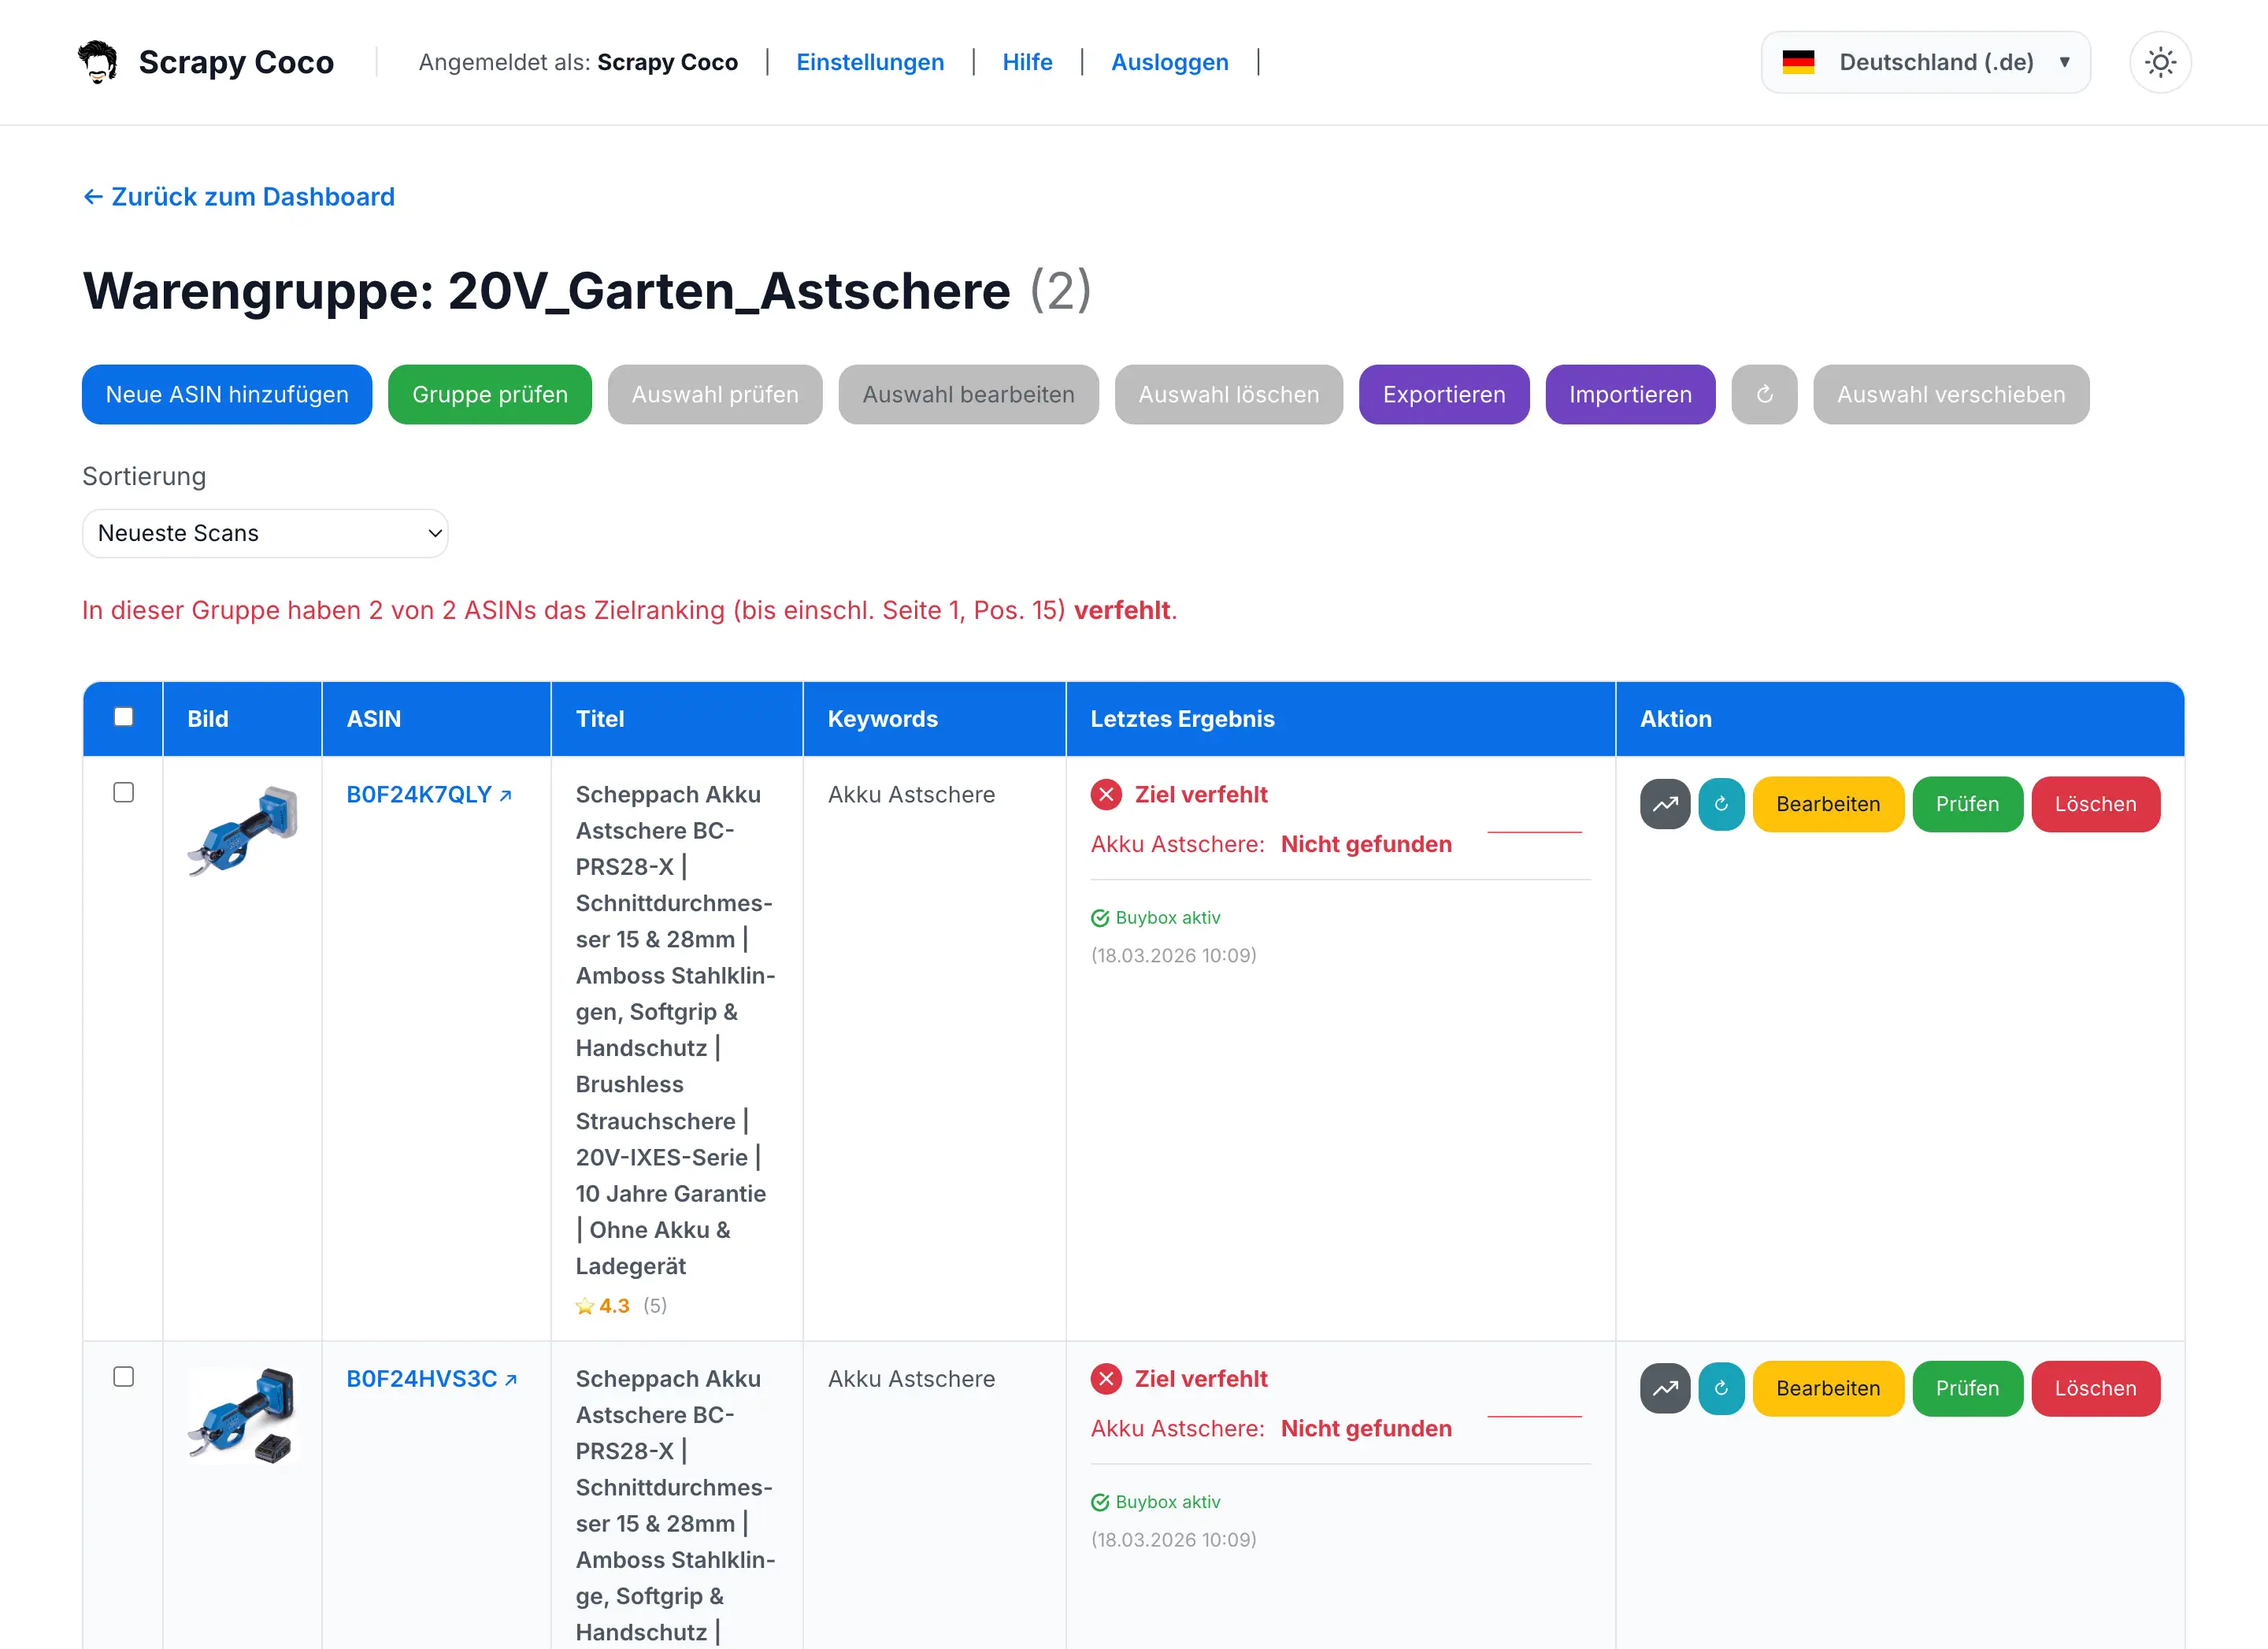
Task: Click the Auswahl verschieben button
Action: [x=1951, y=394]
